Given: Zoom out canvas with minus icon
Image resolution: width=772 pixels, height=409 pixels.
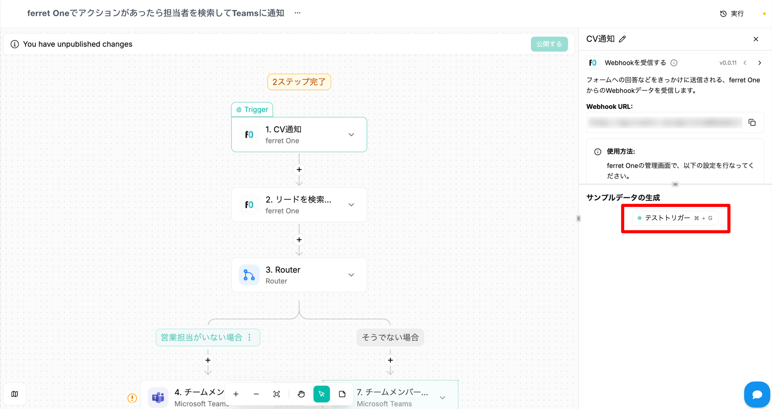Looking at the screenshot, I should (x=256, y=394).
